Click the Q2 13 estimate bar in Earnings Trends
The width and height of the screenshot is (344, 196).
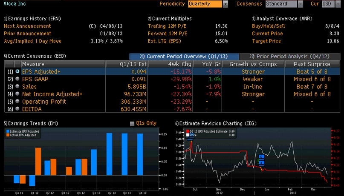(x=109, y=154)
